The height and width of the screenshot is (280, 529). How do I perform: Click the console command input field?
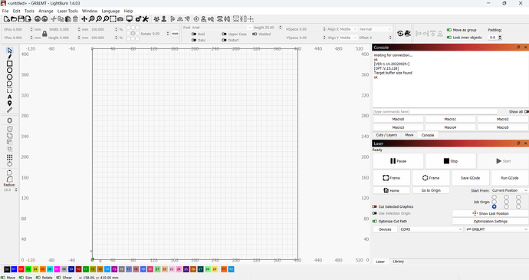[x=435, y=112]
